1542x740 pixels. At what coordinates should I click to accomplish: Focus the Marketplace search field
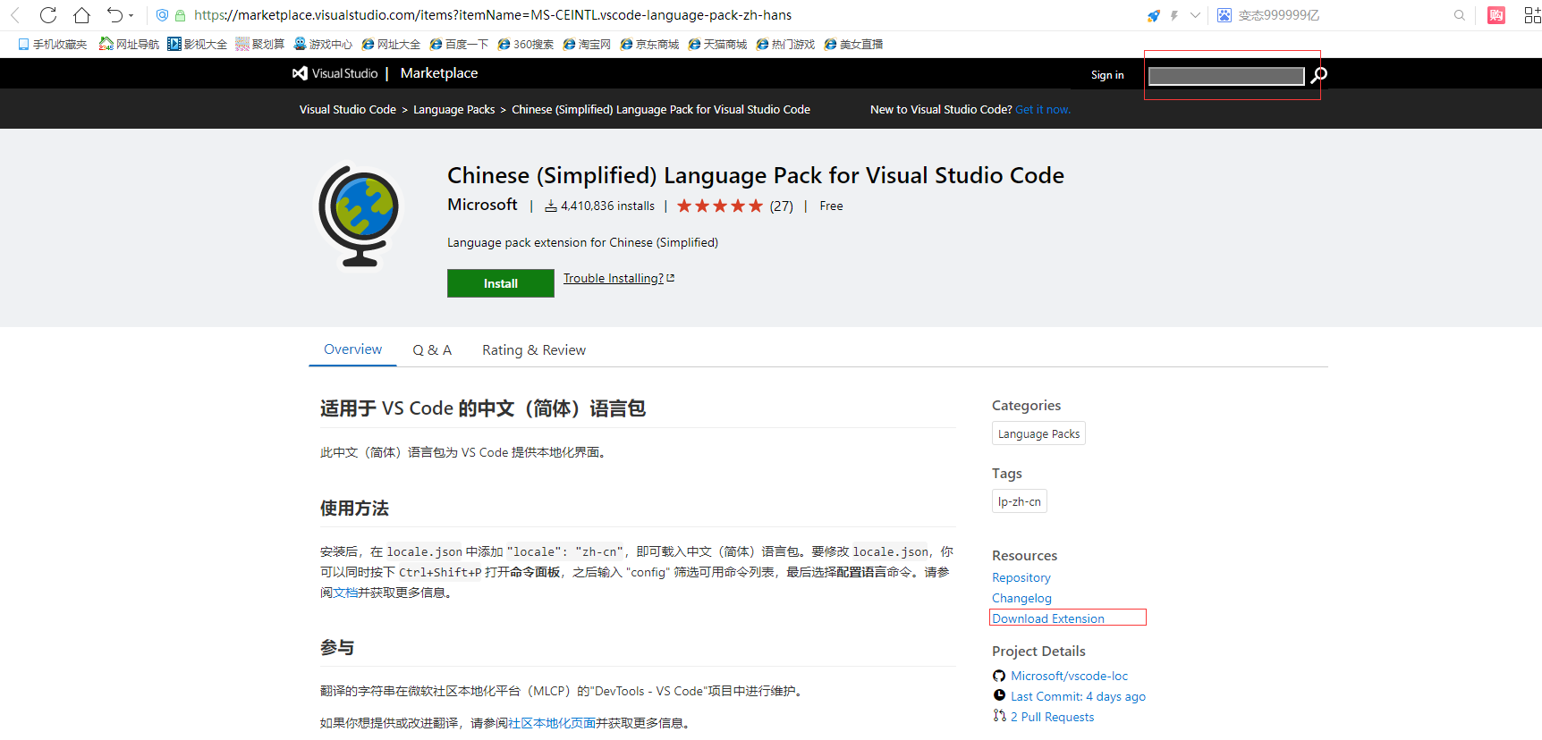(x=1226, y=76)
